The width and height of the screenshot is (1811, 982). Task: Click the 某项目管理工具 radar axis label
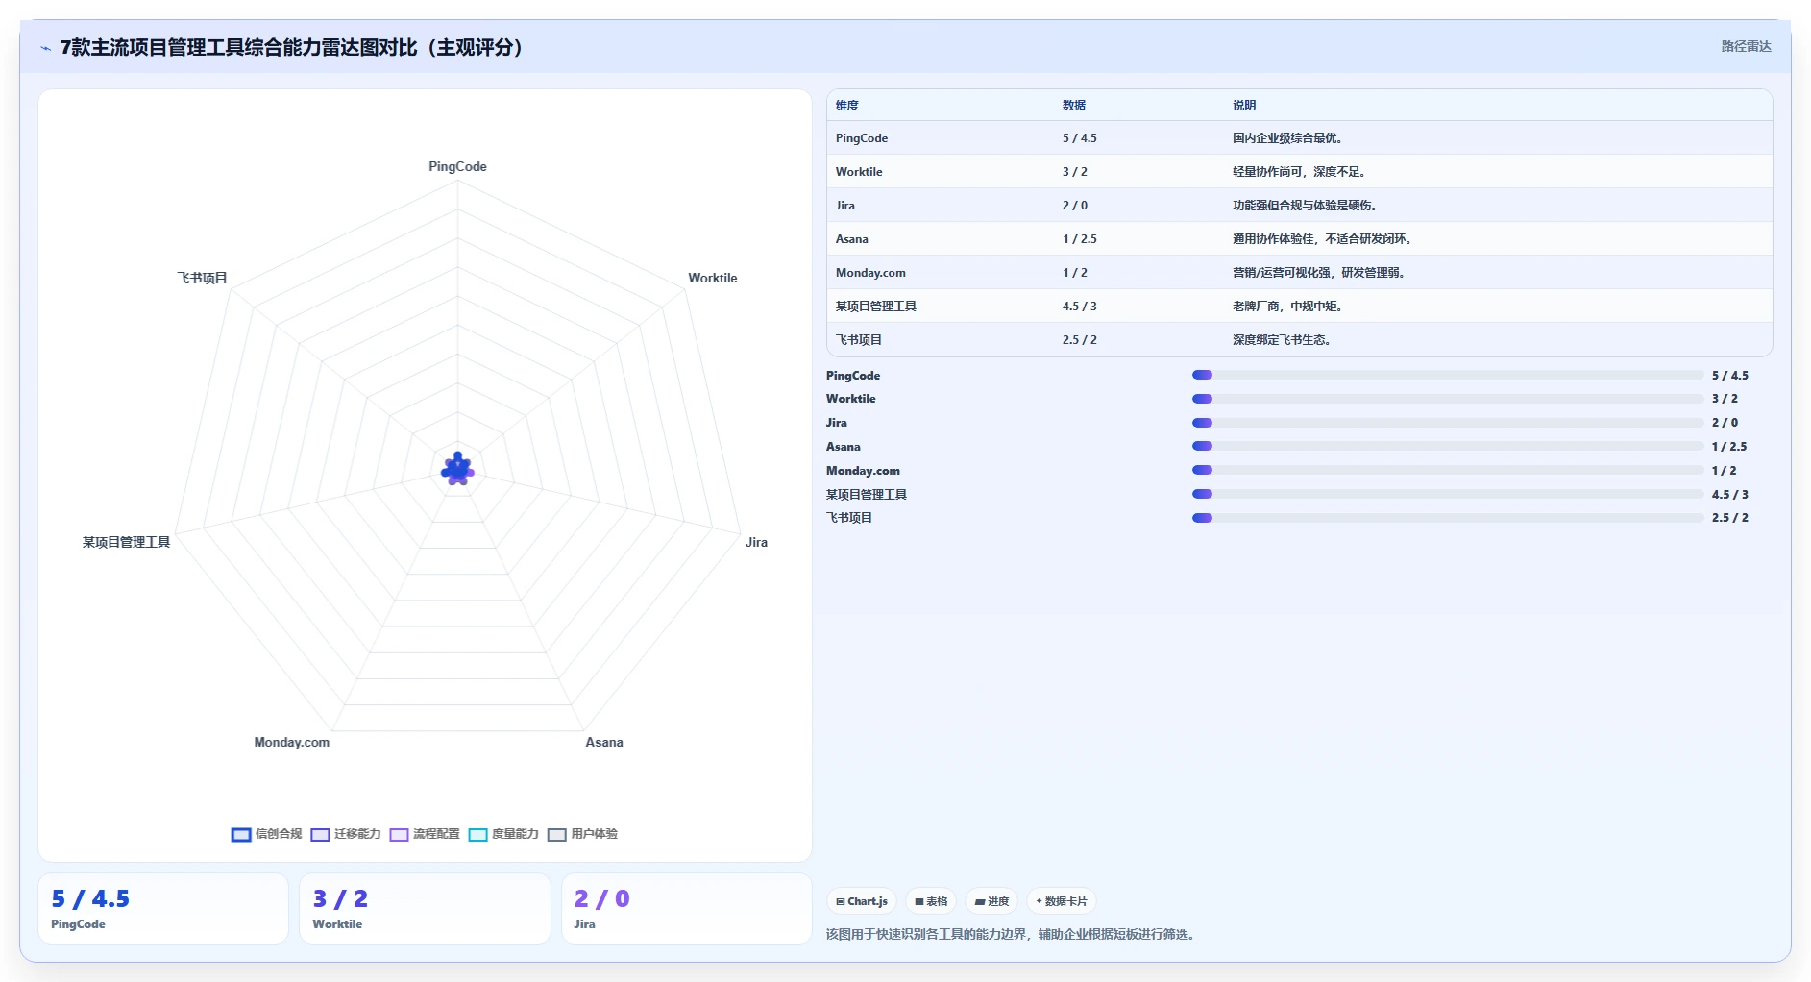click(126, 543)
